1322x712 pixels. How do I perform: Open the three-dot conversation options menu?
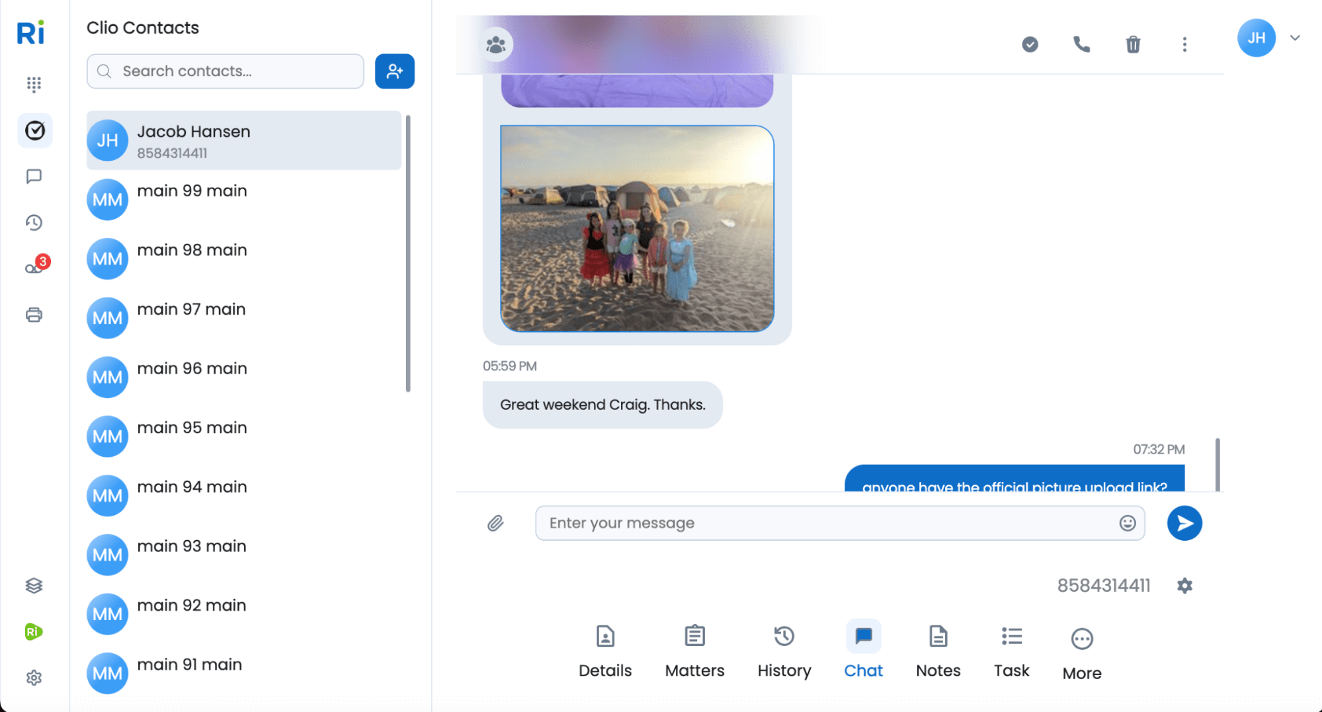(x=1184, y=44)
